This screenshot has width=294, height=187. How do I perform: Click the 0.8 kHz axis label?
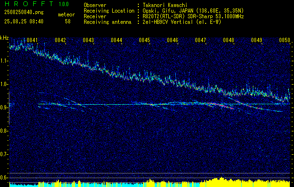pos(4,131)
